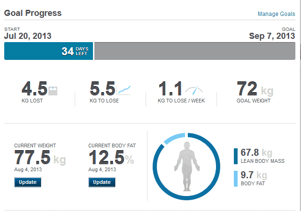Click the gray remaining portion of progress bar
The height and width of the screenshot is (211, 301).
195,51
